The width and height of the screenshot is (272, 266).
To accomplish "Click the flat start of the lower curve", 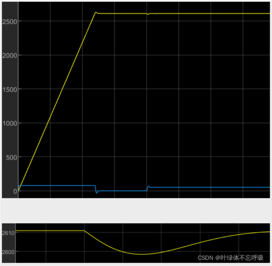I will coord(49,230).
